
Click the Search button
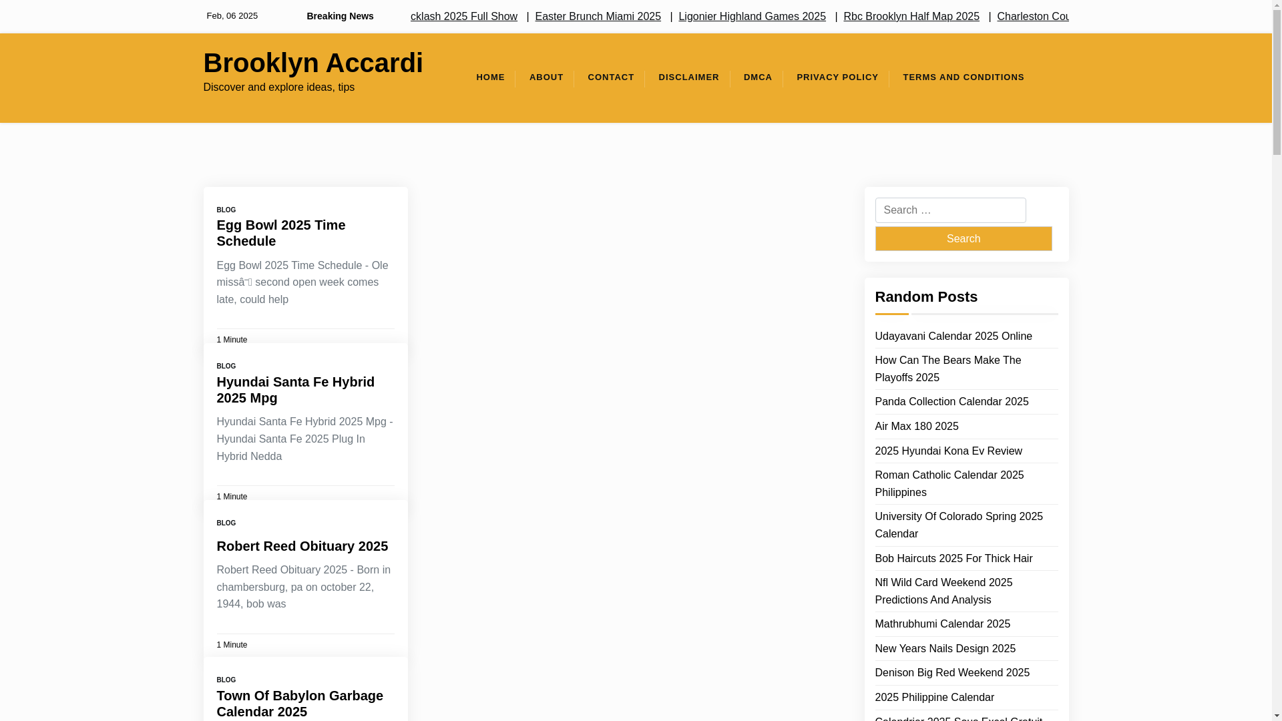coord(963,238)
